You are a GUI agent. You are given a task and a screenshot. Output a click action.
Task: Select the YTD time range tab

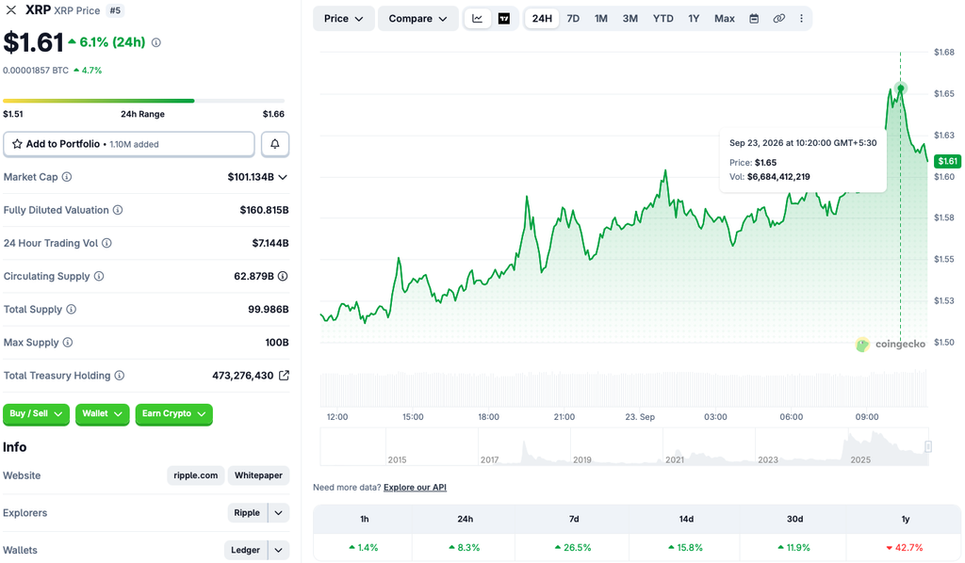(662, 19)
